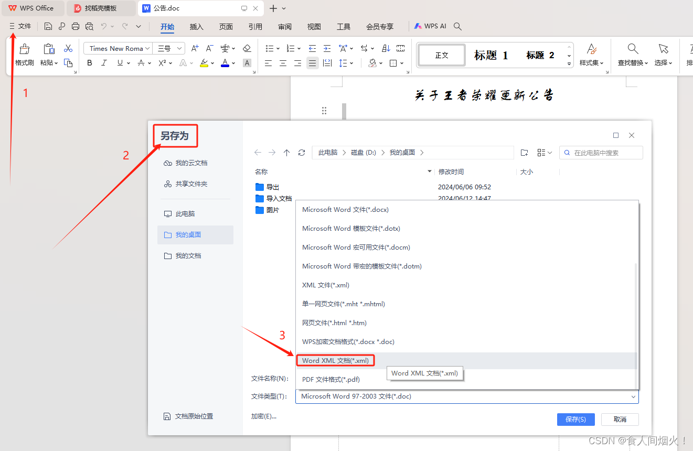Select justify alignment button

[x=313, y=63]
